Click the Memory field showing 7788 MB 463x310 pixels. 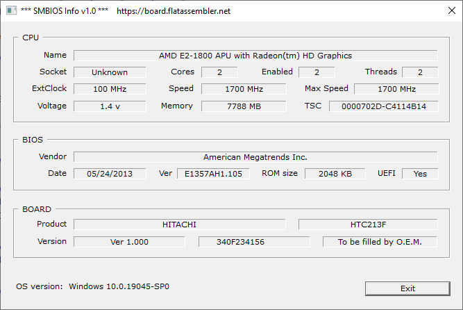click(244, 106)
